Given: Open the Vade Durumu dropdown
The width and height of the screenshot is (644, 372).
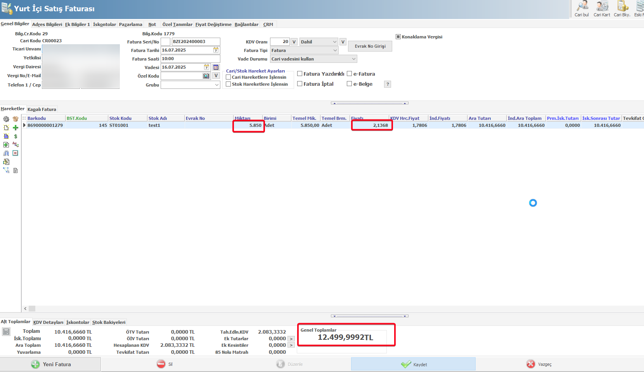Looking at the screenshot, I should coord(353,59).
